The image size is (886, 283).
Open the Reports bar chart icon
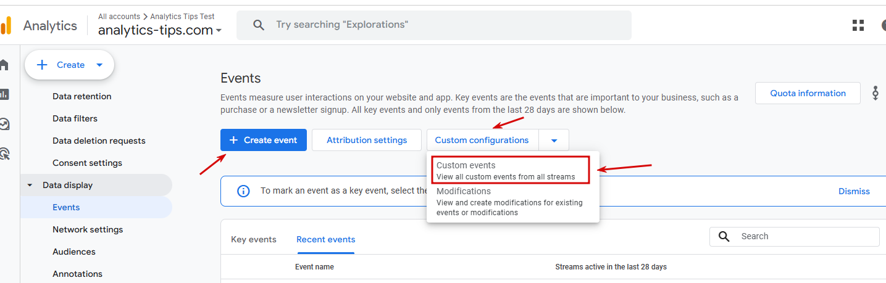coord(4,94)
